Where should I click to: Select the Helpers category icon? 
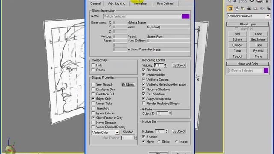tap(256, 9)
